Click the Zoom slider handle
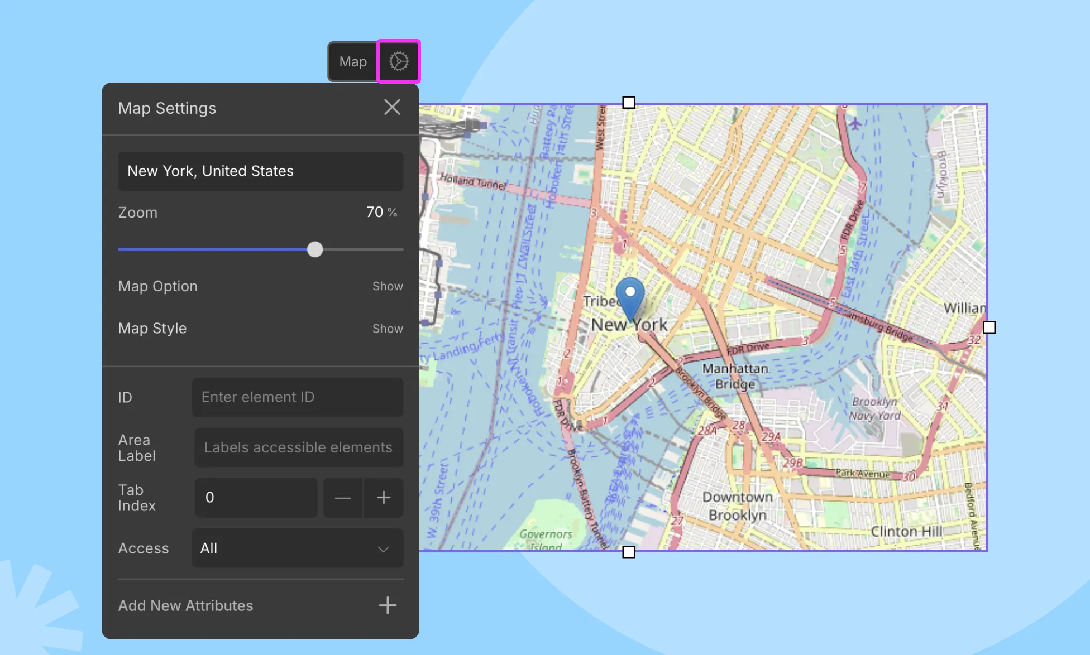 tap(315, 249)
